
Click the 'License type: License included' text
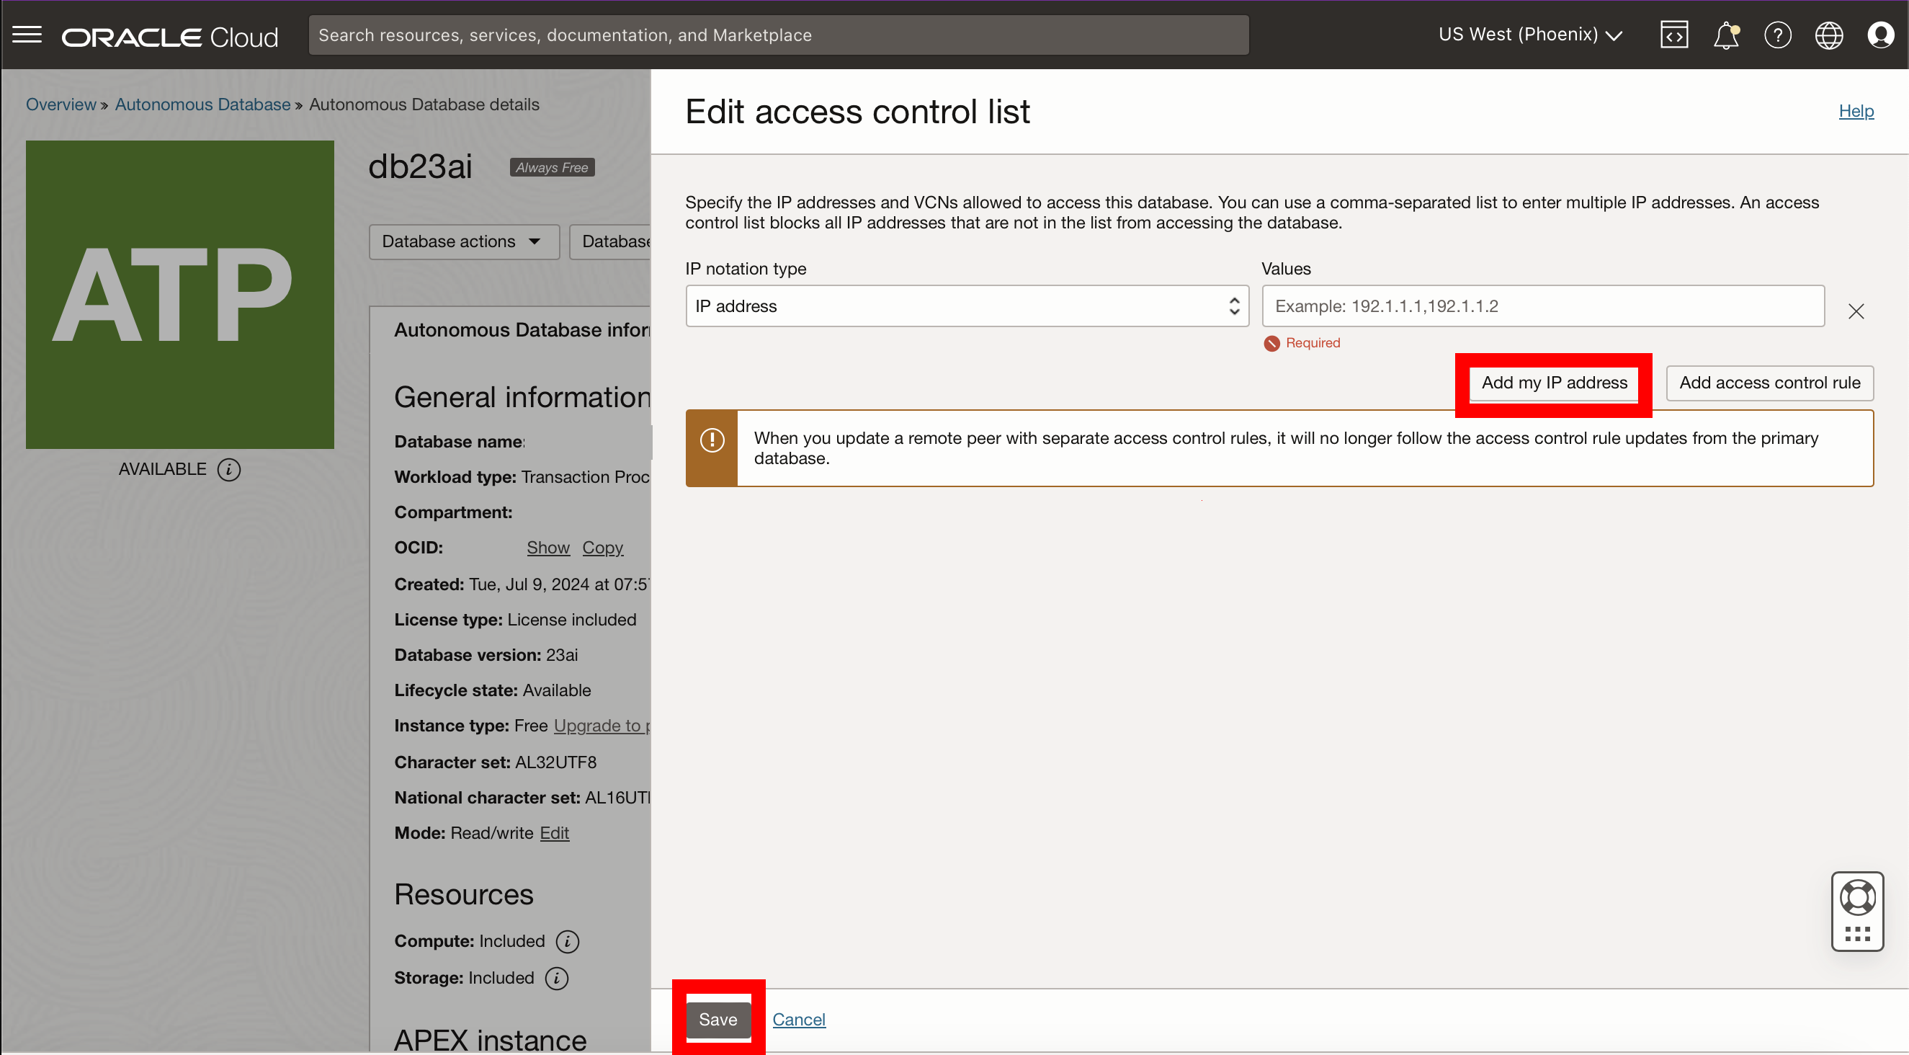[x=515, y=620]
